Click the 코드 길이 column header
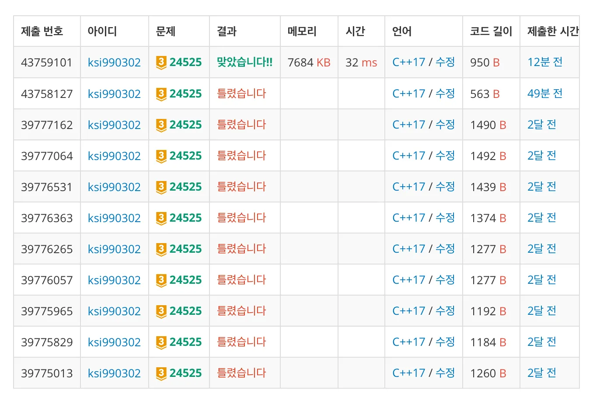Viewport: 593px width, 397px height. coord(491,31)
